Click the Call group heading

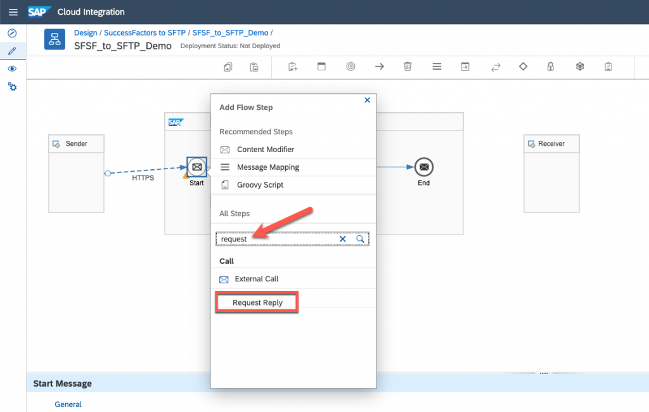pos(226,261)
